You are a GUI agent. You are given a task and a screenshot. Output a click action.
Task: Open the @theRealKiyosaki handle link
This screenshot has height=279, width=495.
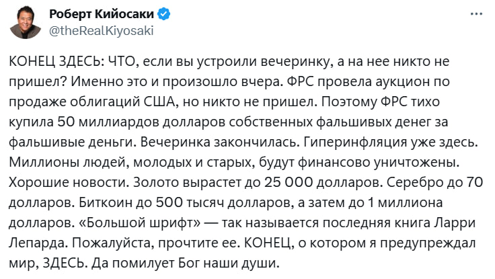pos(102,31)
